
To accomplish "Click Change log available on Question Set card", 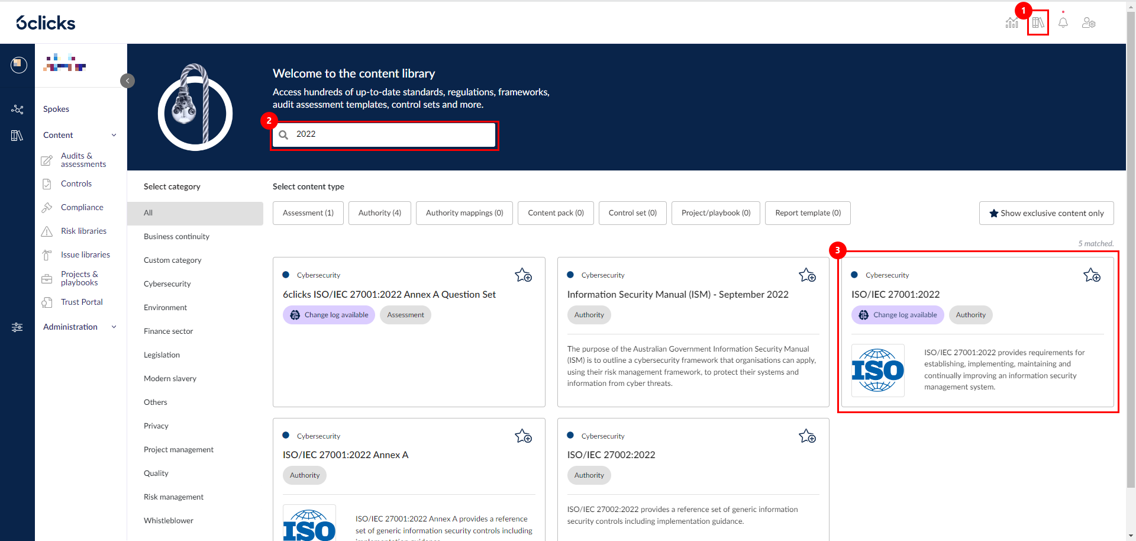I will pyautogui.click(x=329, y=315).
